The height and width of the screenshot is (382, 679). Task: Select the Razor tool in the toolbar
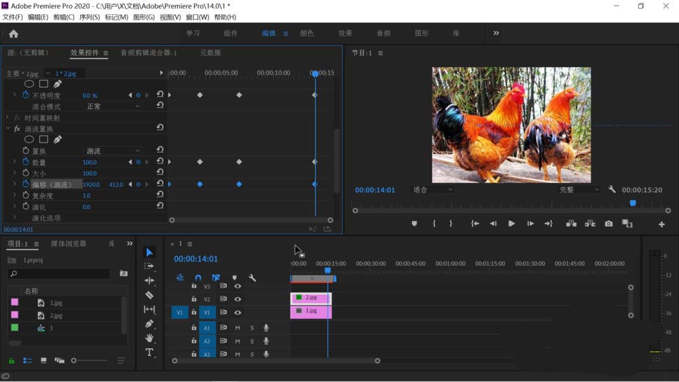tap(149, 295)
